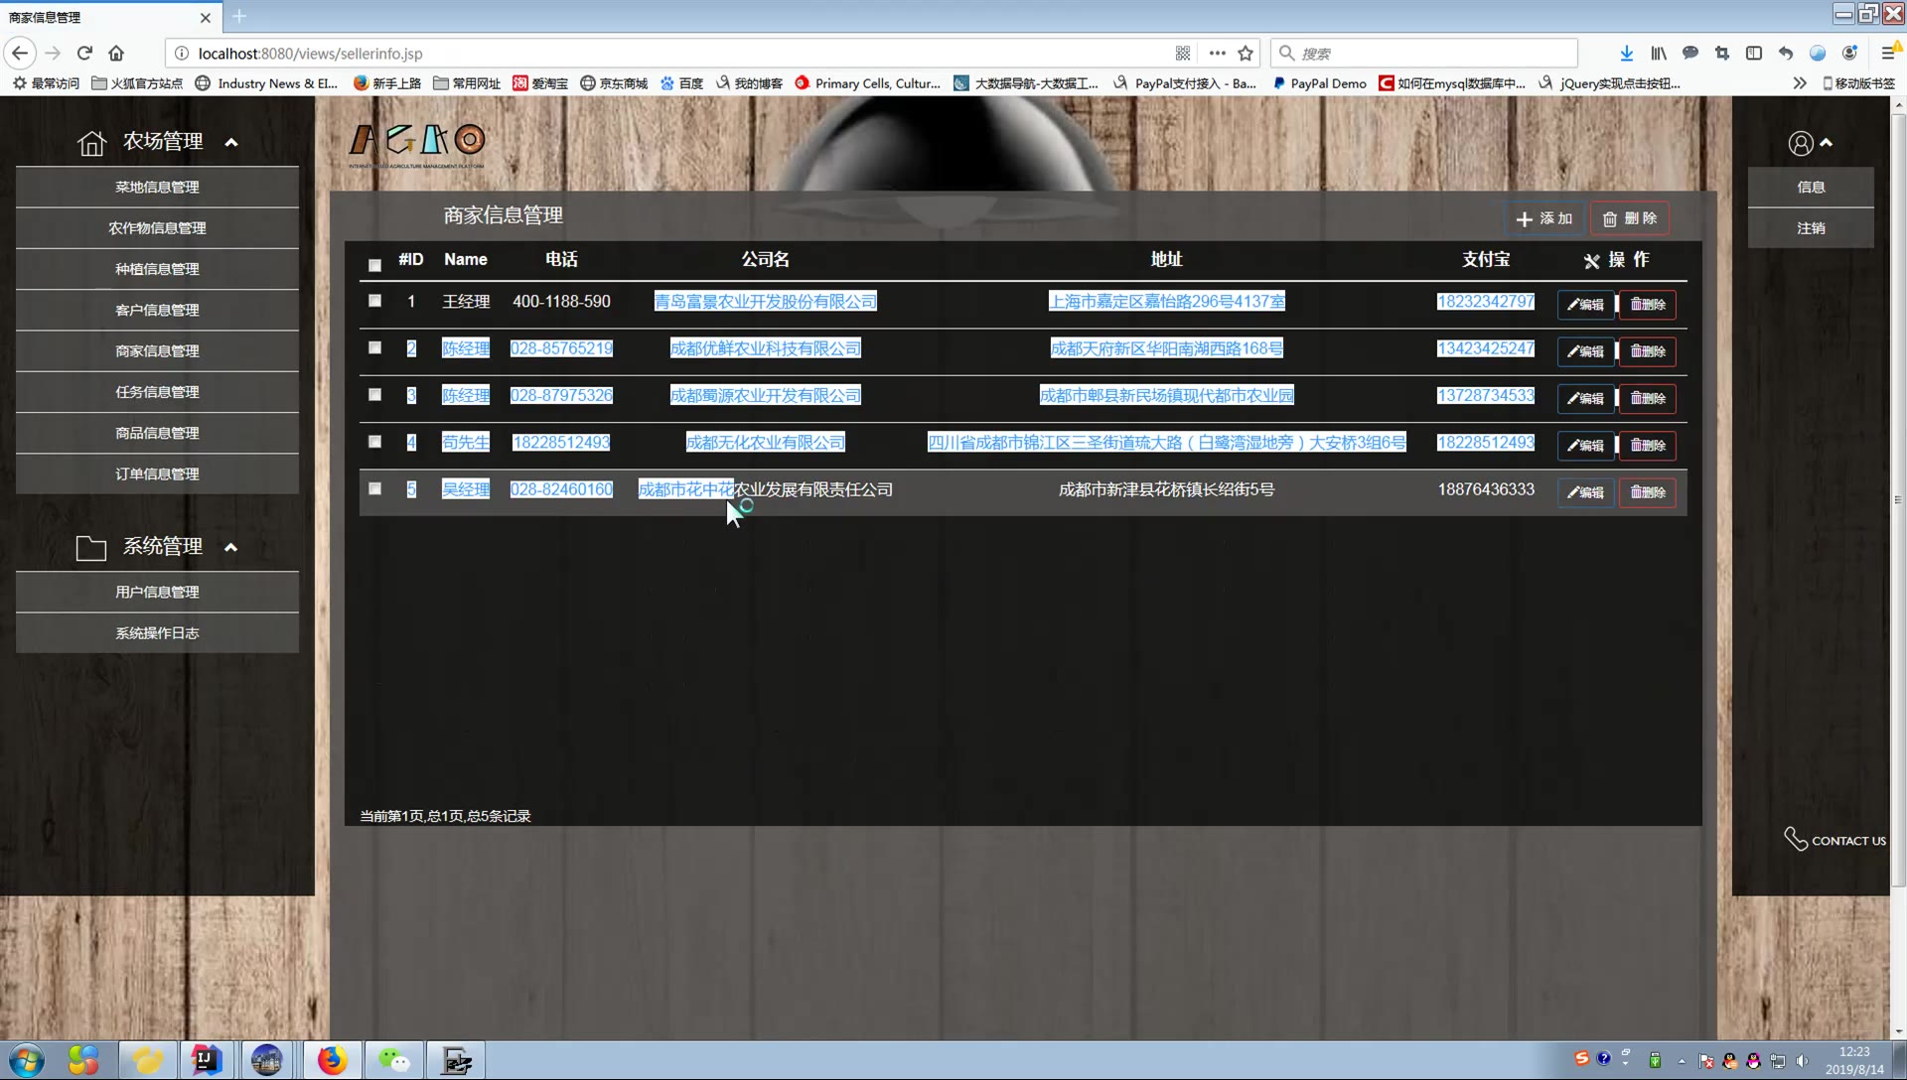Open the PayPal Demo bookmark
The width and height of the screenshot is (1907, 1080).
coord(1319,83)
